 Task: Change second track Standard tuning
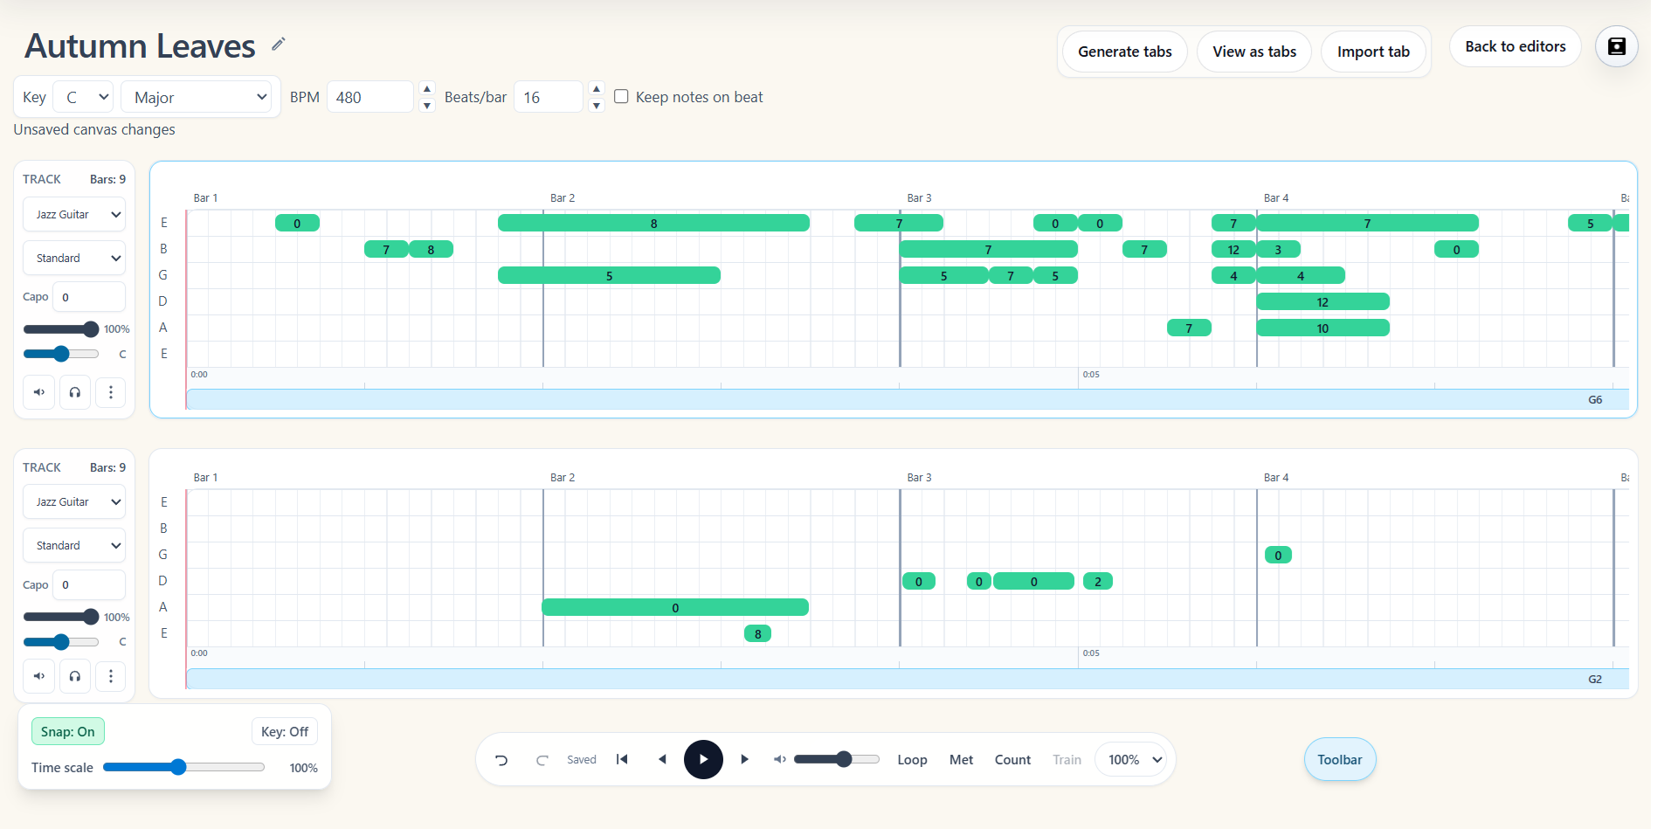pyautogui.click(x=74, y=546)
